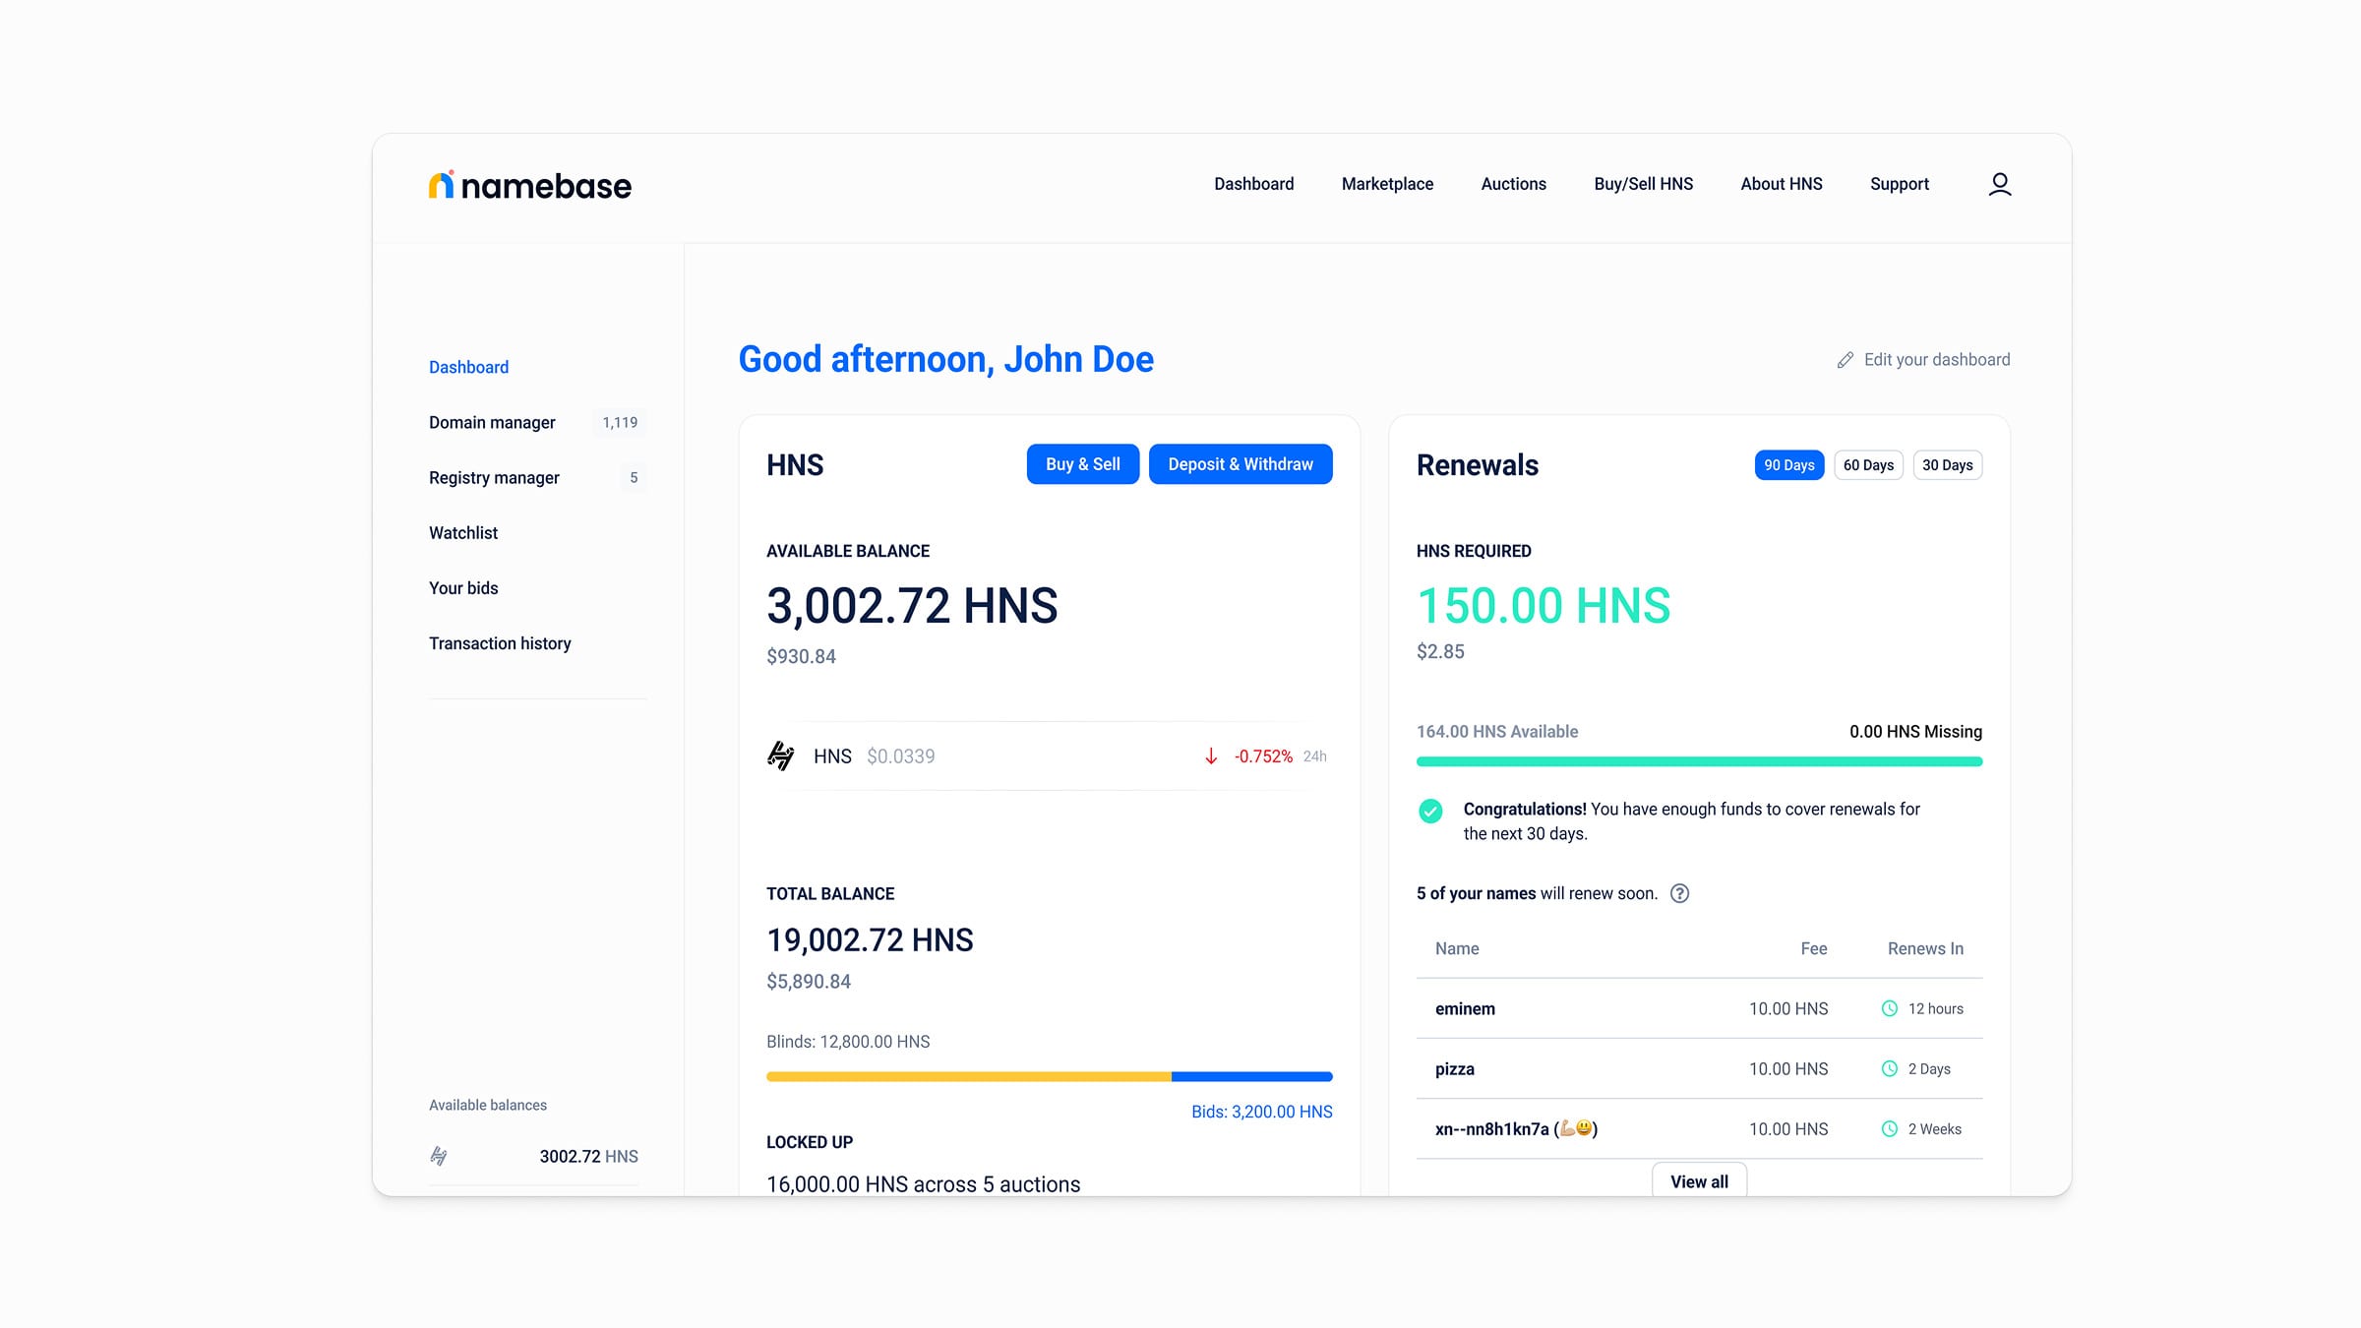Open Transaction history in sidebar
2361x1328 pixels.
point(500,643)
